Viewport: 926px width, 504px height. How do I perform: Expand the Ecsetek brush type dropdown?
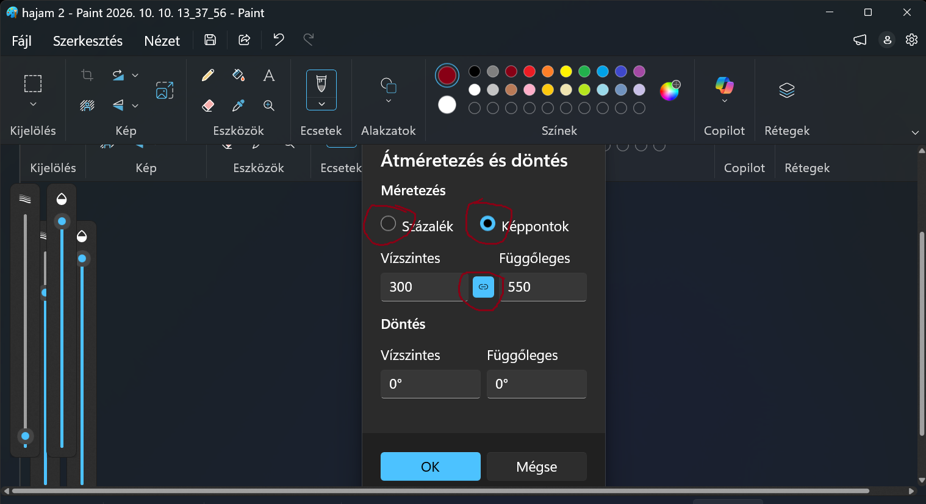pyautogui.click(x=321, y=104)
